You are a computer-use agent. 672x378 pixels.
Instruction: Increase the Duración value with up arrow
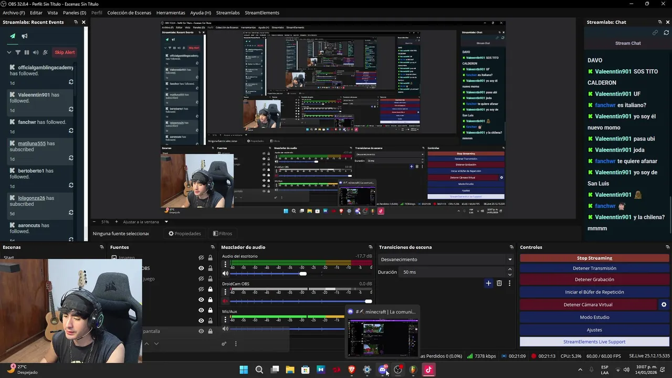[510, 269]
